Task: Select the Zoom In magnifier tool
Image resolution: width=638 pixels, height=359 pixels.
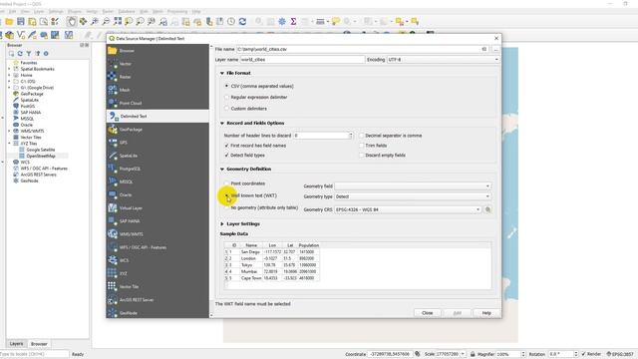Action: (95, 21)
